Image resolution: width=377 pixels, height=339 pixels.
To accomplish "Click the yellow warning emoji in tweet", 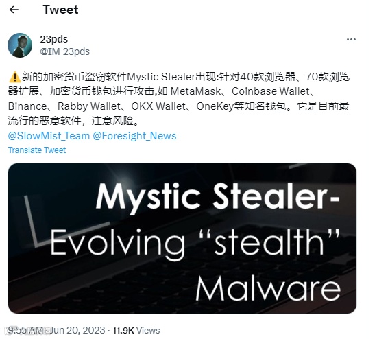I will [x=14, y=77].
